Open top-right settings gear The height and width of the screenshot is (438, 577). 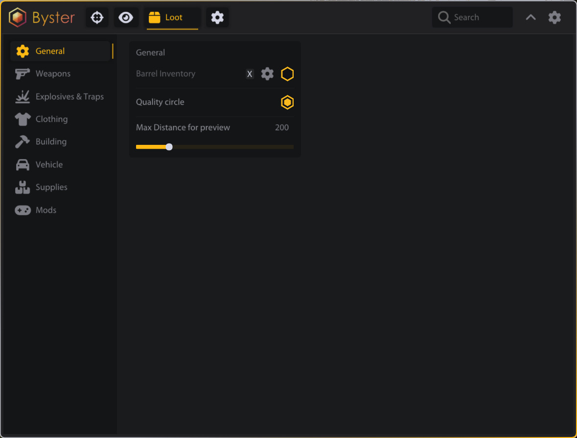554,18
